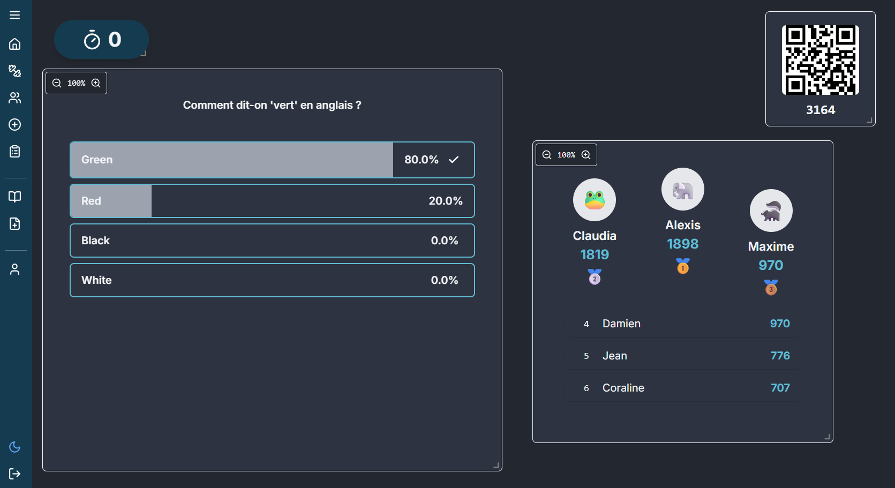Image resolution: width=895 pixels, height=488 pixels.
Task: Toggle dark mode moon icon
Action: pyautogui.click(x=15, y=447)
